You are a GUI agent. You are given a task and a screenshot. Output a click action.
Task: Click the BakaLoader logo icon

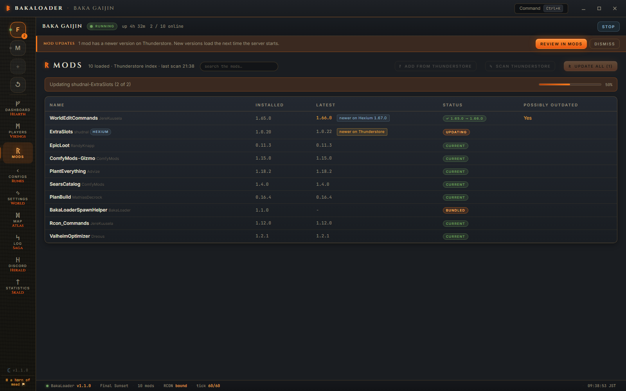coord(8,8)
